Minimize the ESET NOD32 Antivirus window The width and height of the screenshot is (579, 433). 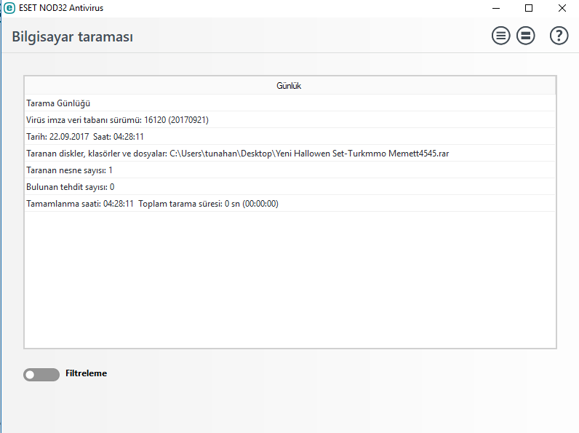[496, 8]
